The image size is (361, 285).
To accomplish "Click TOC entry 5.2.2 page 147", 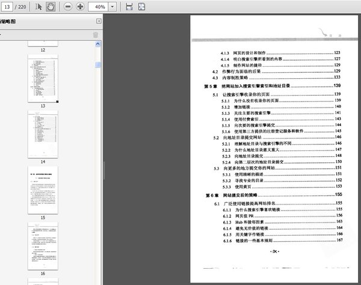I will pyautogui.click(x=282, y=150).
